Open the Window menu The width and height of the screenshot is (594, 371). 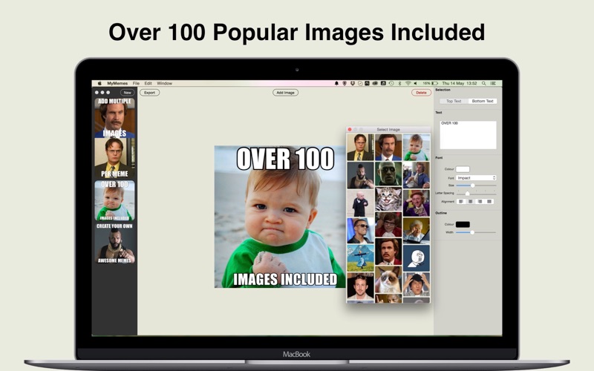164,83
